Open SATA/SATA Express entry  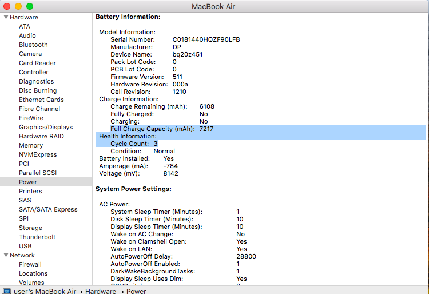(48, 209)
